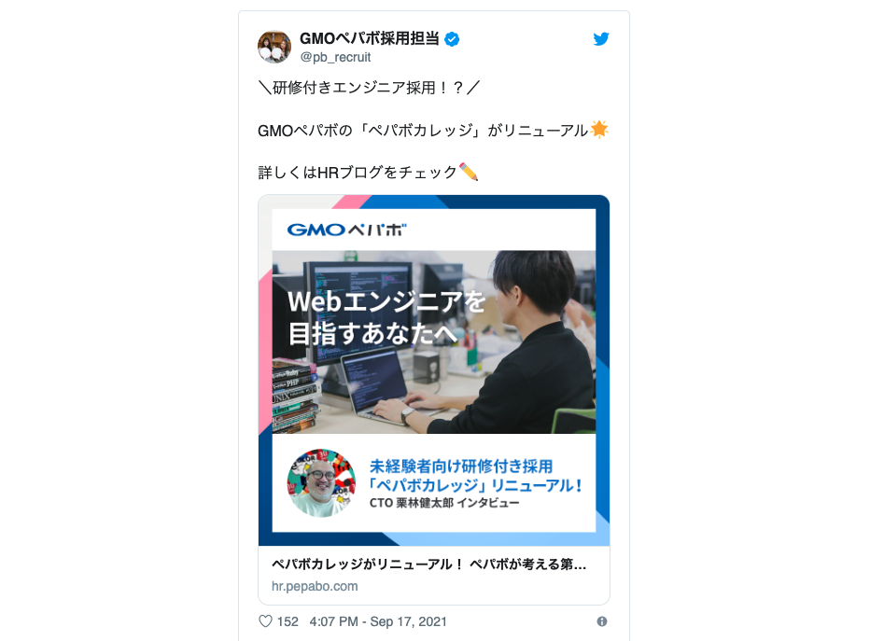Open timestamp 4:07 PM - Sep 17, 2021

378,621
